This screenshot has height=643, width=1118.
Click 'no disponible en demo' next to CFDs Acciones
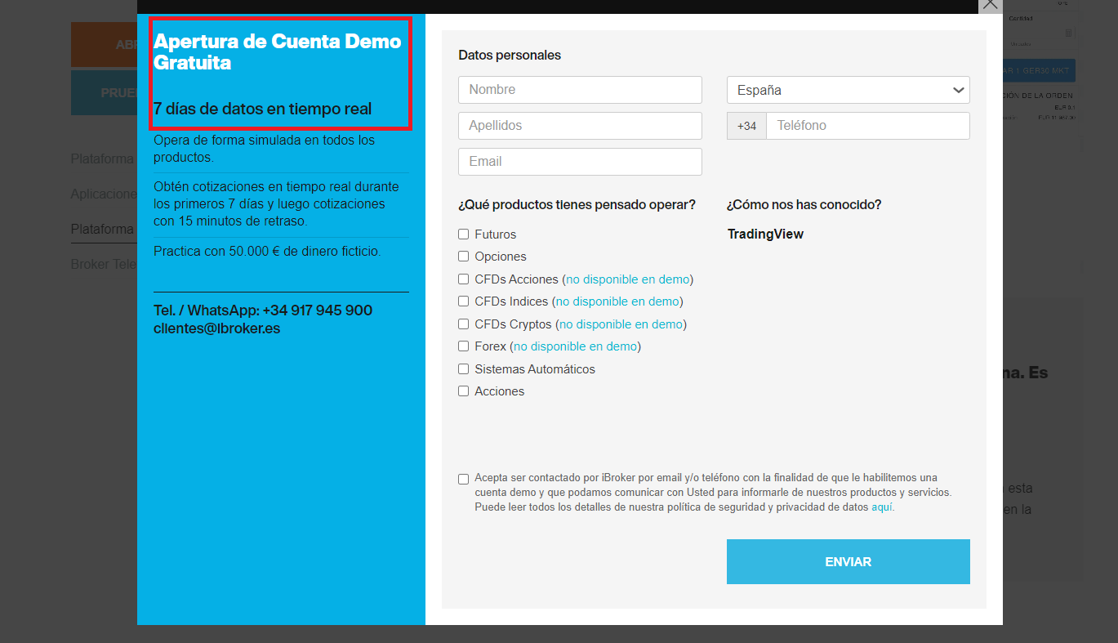pos(628,279)
